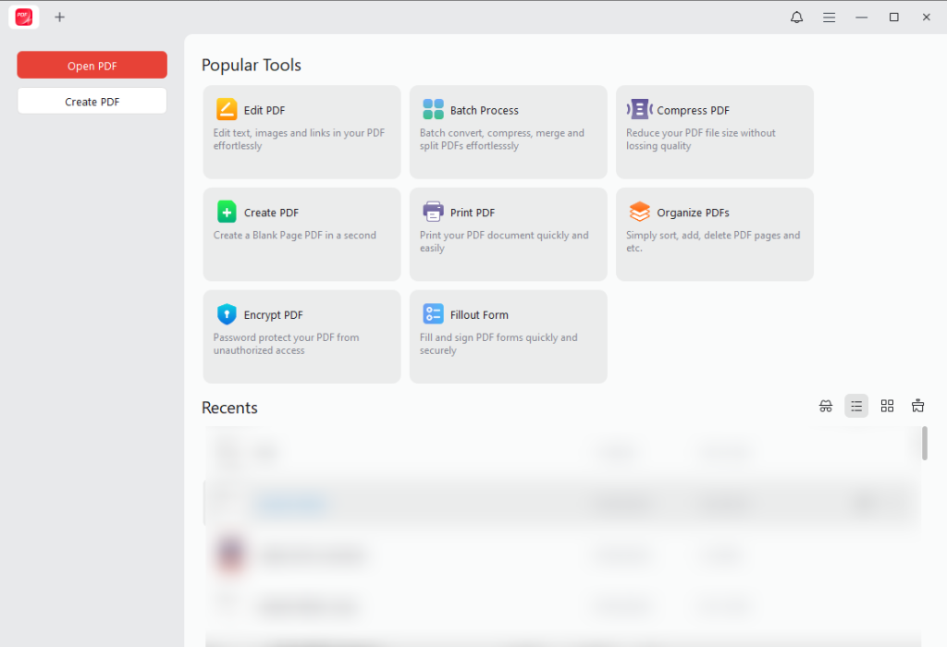This screenshot has width=947, height=647.
Task: Toggle privacy mode glasses icon in Recents
Action: [x=826, y=406]
